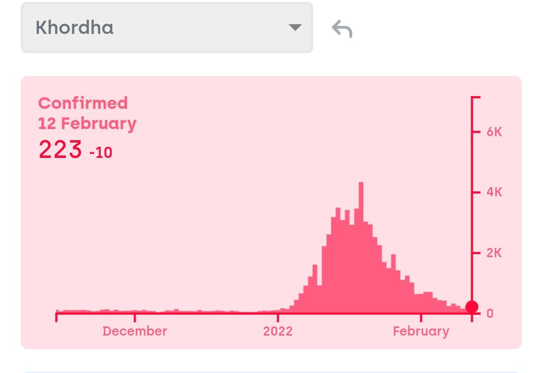
Task: Click the 2K axis label
Action: click(494, 253)
